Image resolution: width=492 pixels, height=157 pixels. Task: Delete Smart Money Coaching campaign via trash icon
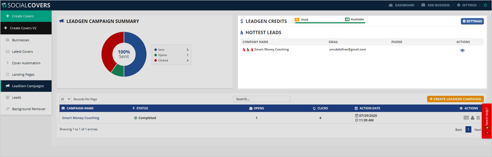pos(478,118)
